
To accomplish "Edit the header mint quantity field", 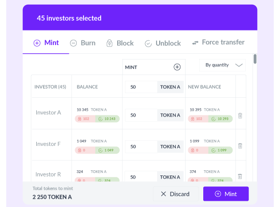I will (x=141, y=87).
